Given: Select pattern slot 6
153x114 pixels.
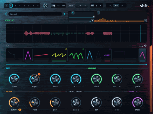Looking at the screenshot, I should [29, 6].
